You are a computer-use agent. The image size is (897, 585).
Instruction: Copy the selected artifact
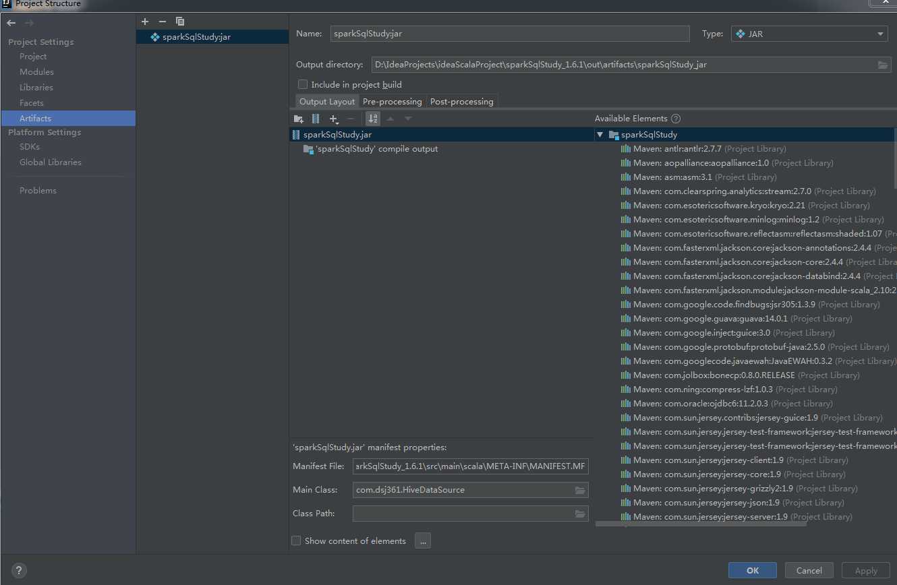180,22
